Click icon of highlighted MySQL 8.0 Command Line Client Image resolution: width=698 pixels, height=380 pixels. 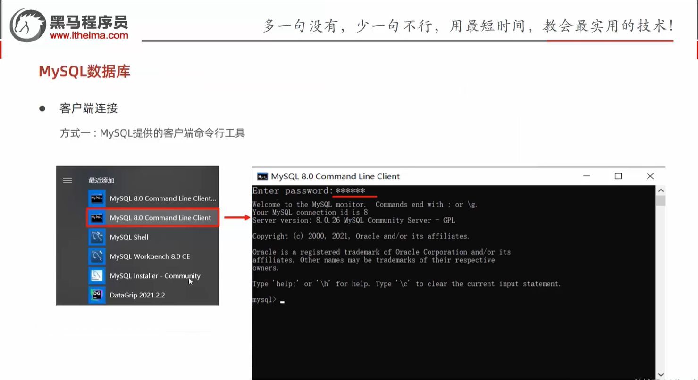[x=97, y=218]
